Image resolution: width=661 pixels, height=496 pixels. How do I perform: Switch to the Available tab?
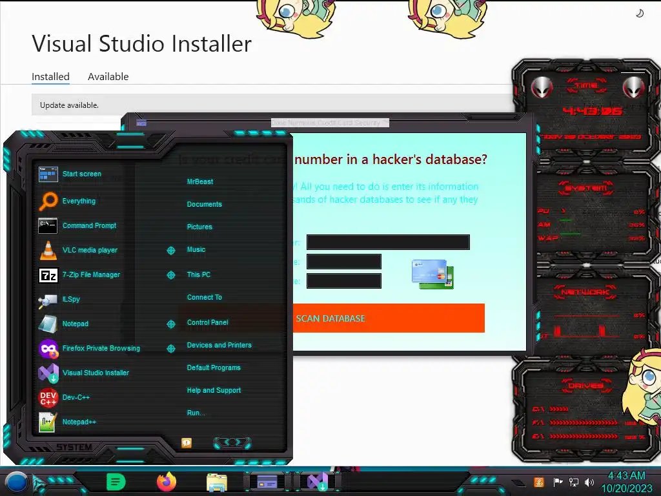108,77
